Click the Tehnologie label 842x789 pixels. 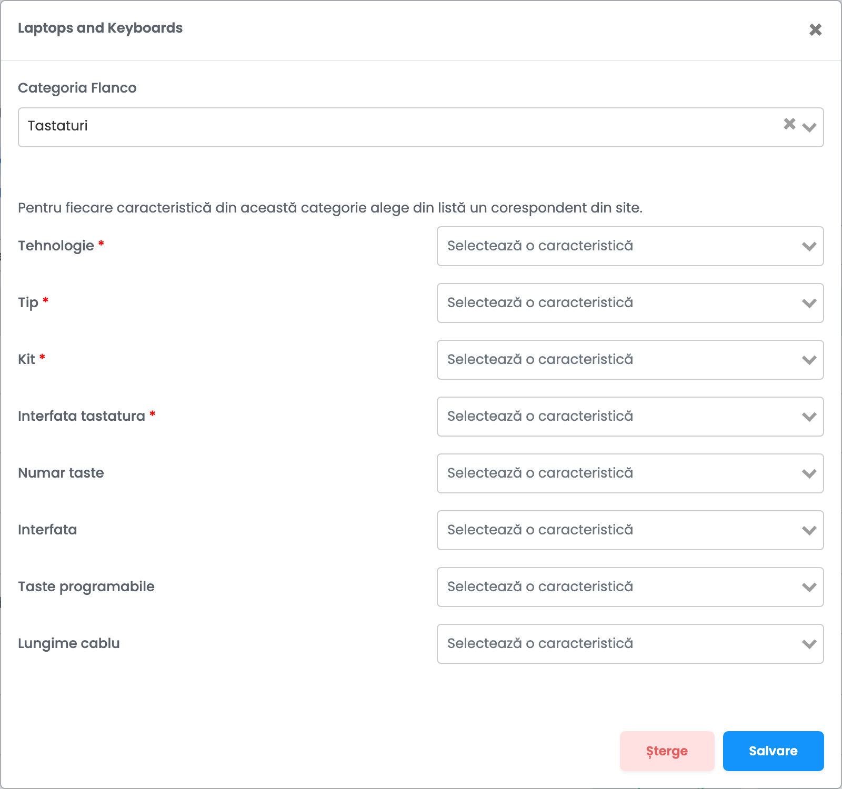56,246
